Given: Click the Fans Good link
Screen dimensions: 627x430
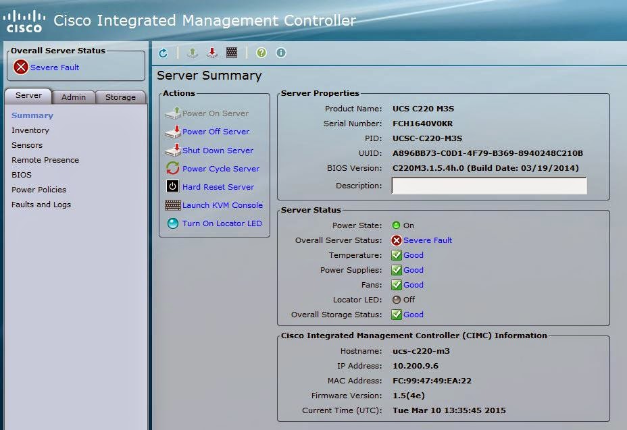Looking at the screenshot, I should pyautogui.click(x=413, y=285).
